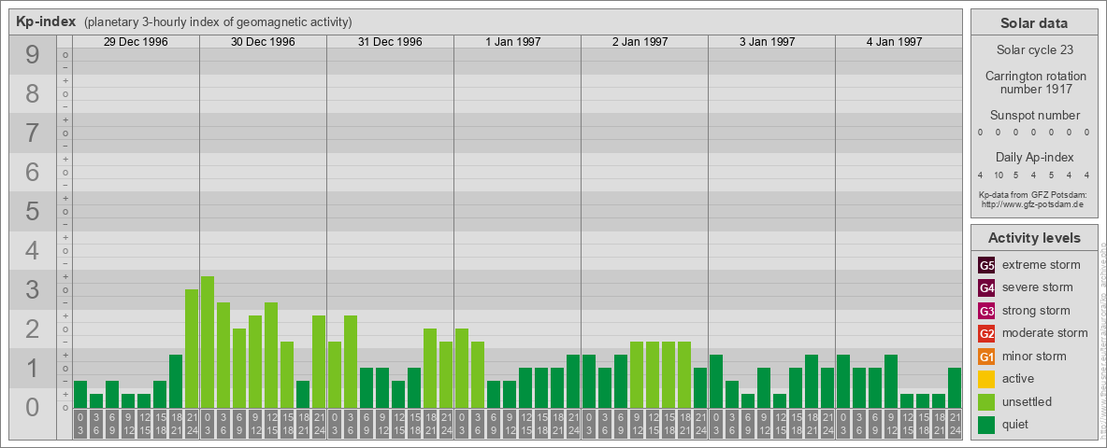Click the 31 Dec 3-6h light green bar

(x=351, y=361)
